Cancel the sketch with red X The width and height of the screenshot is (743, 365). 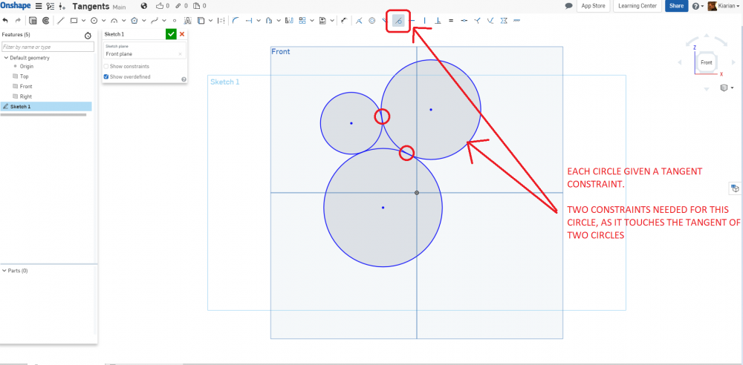point(182,34)
